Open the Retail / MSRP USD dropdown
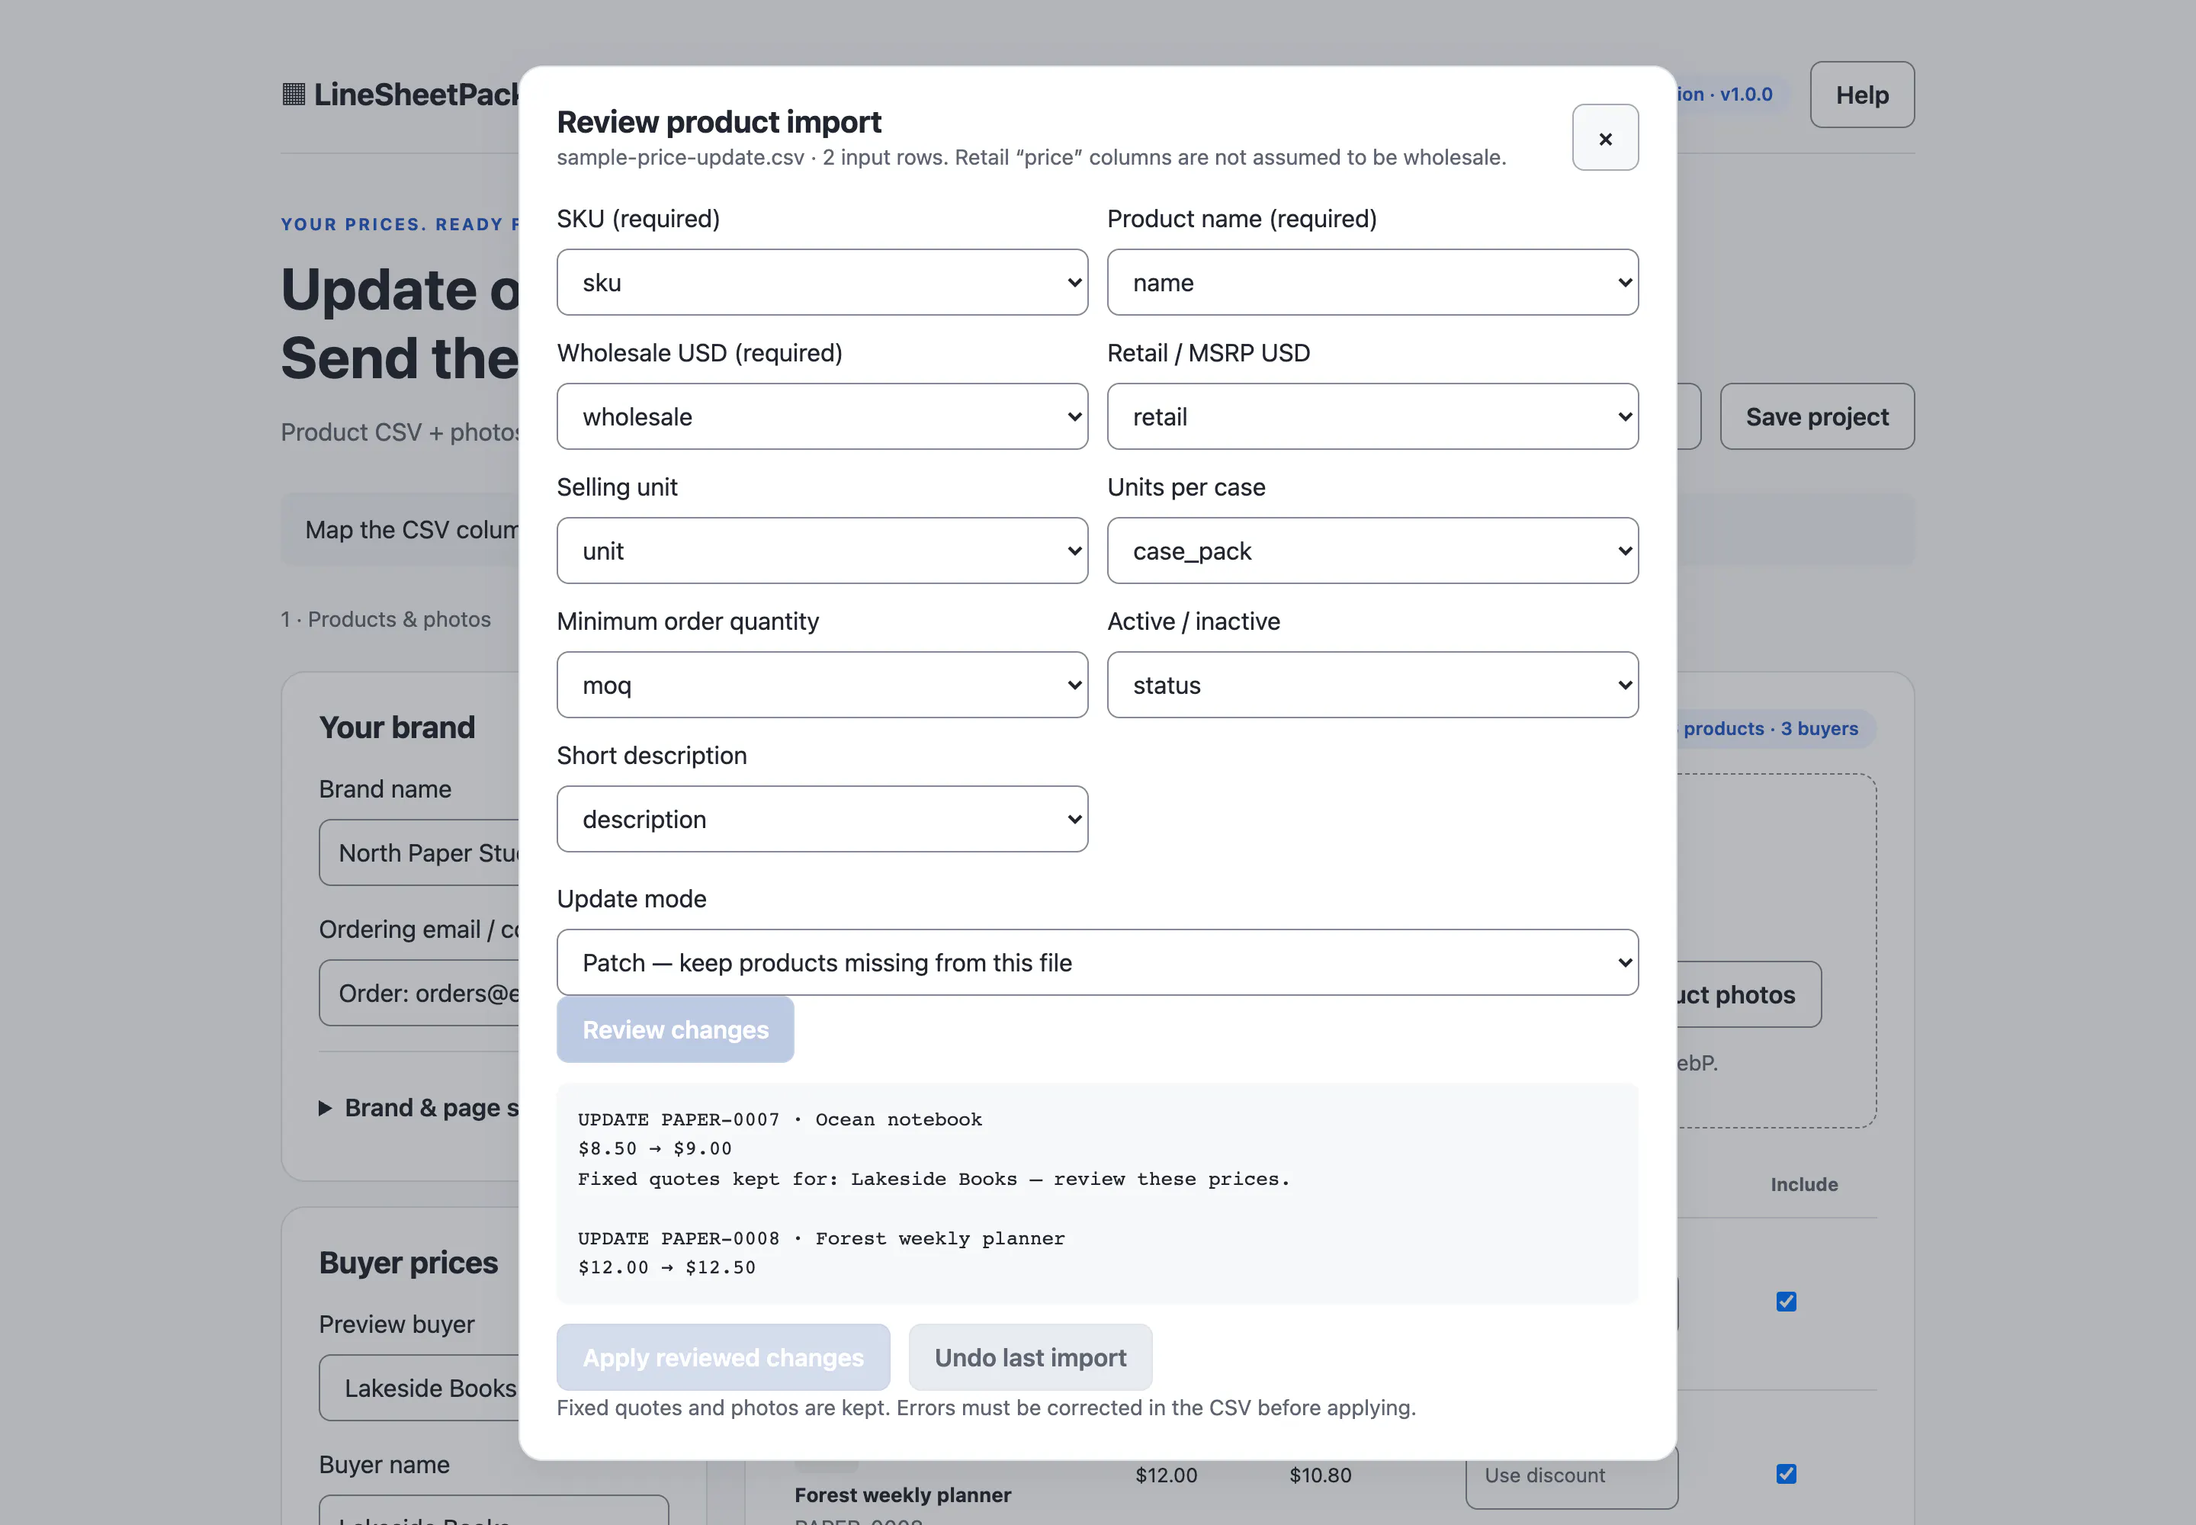2196x1525 pixels. coord(1372,416)
